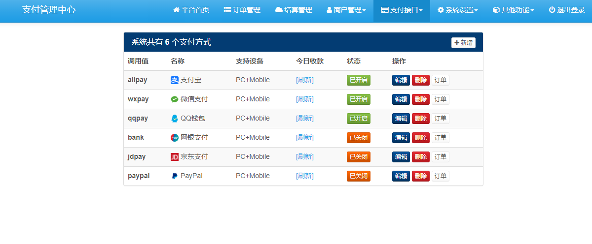592x244 pixels.
Task: Click the 结算管理 cloud icon
Action: [x=279, y=10]
